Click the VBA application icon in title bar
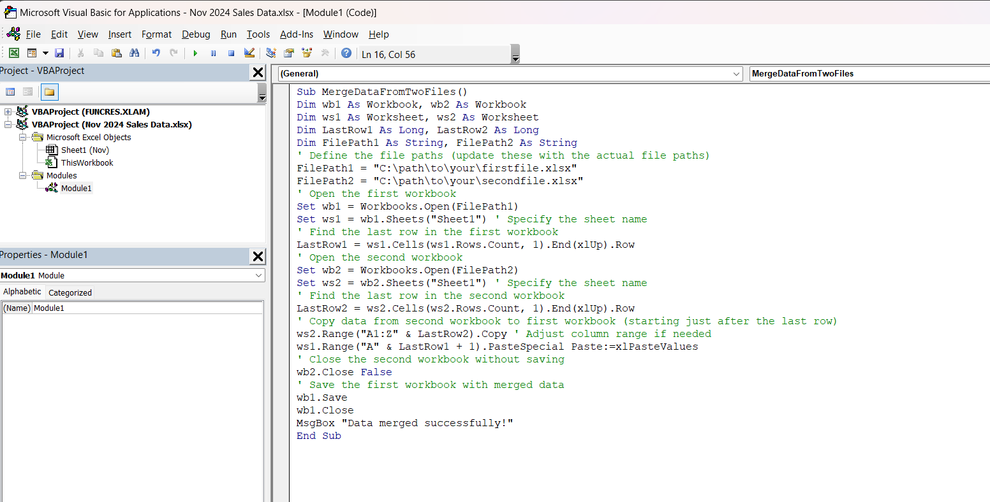Viewport: 990px width, 502px height. 10,12
